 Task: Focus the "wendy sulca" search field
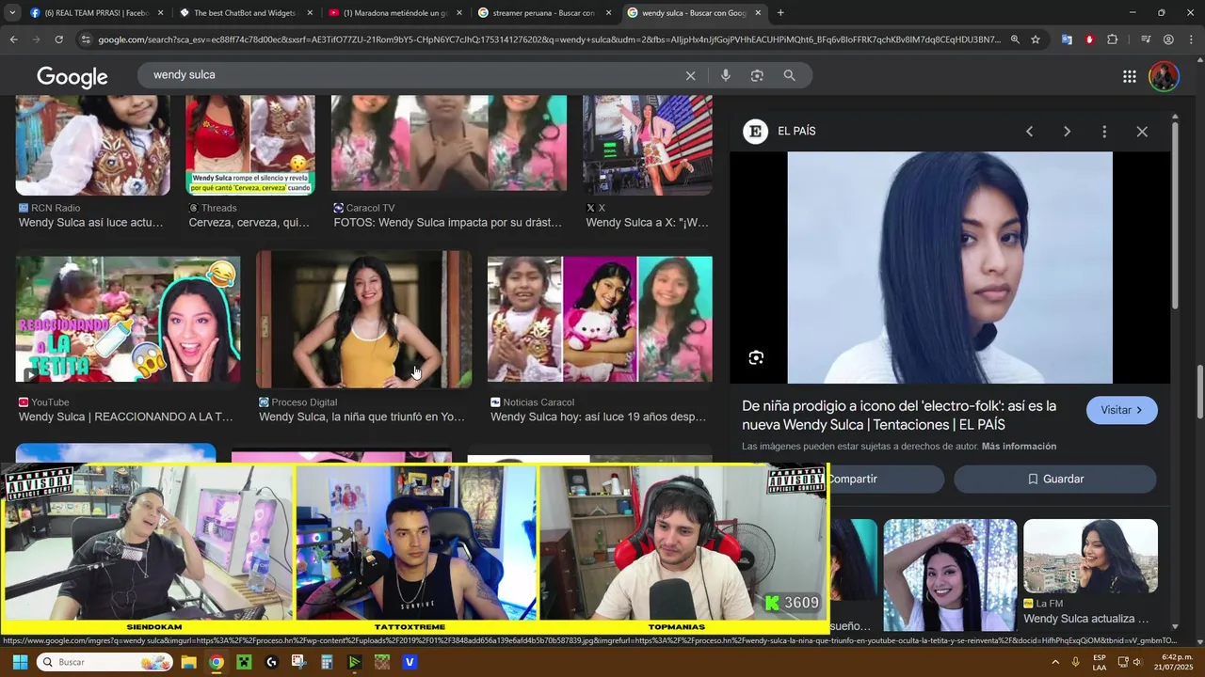coord(414,75)
